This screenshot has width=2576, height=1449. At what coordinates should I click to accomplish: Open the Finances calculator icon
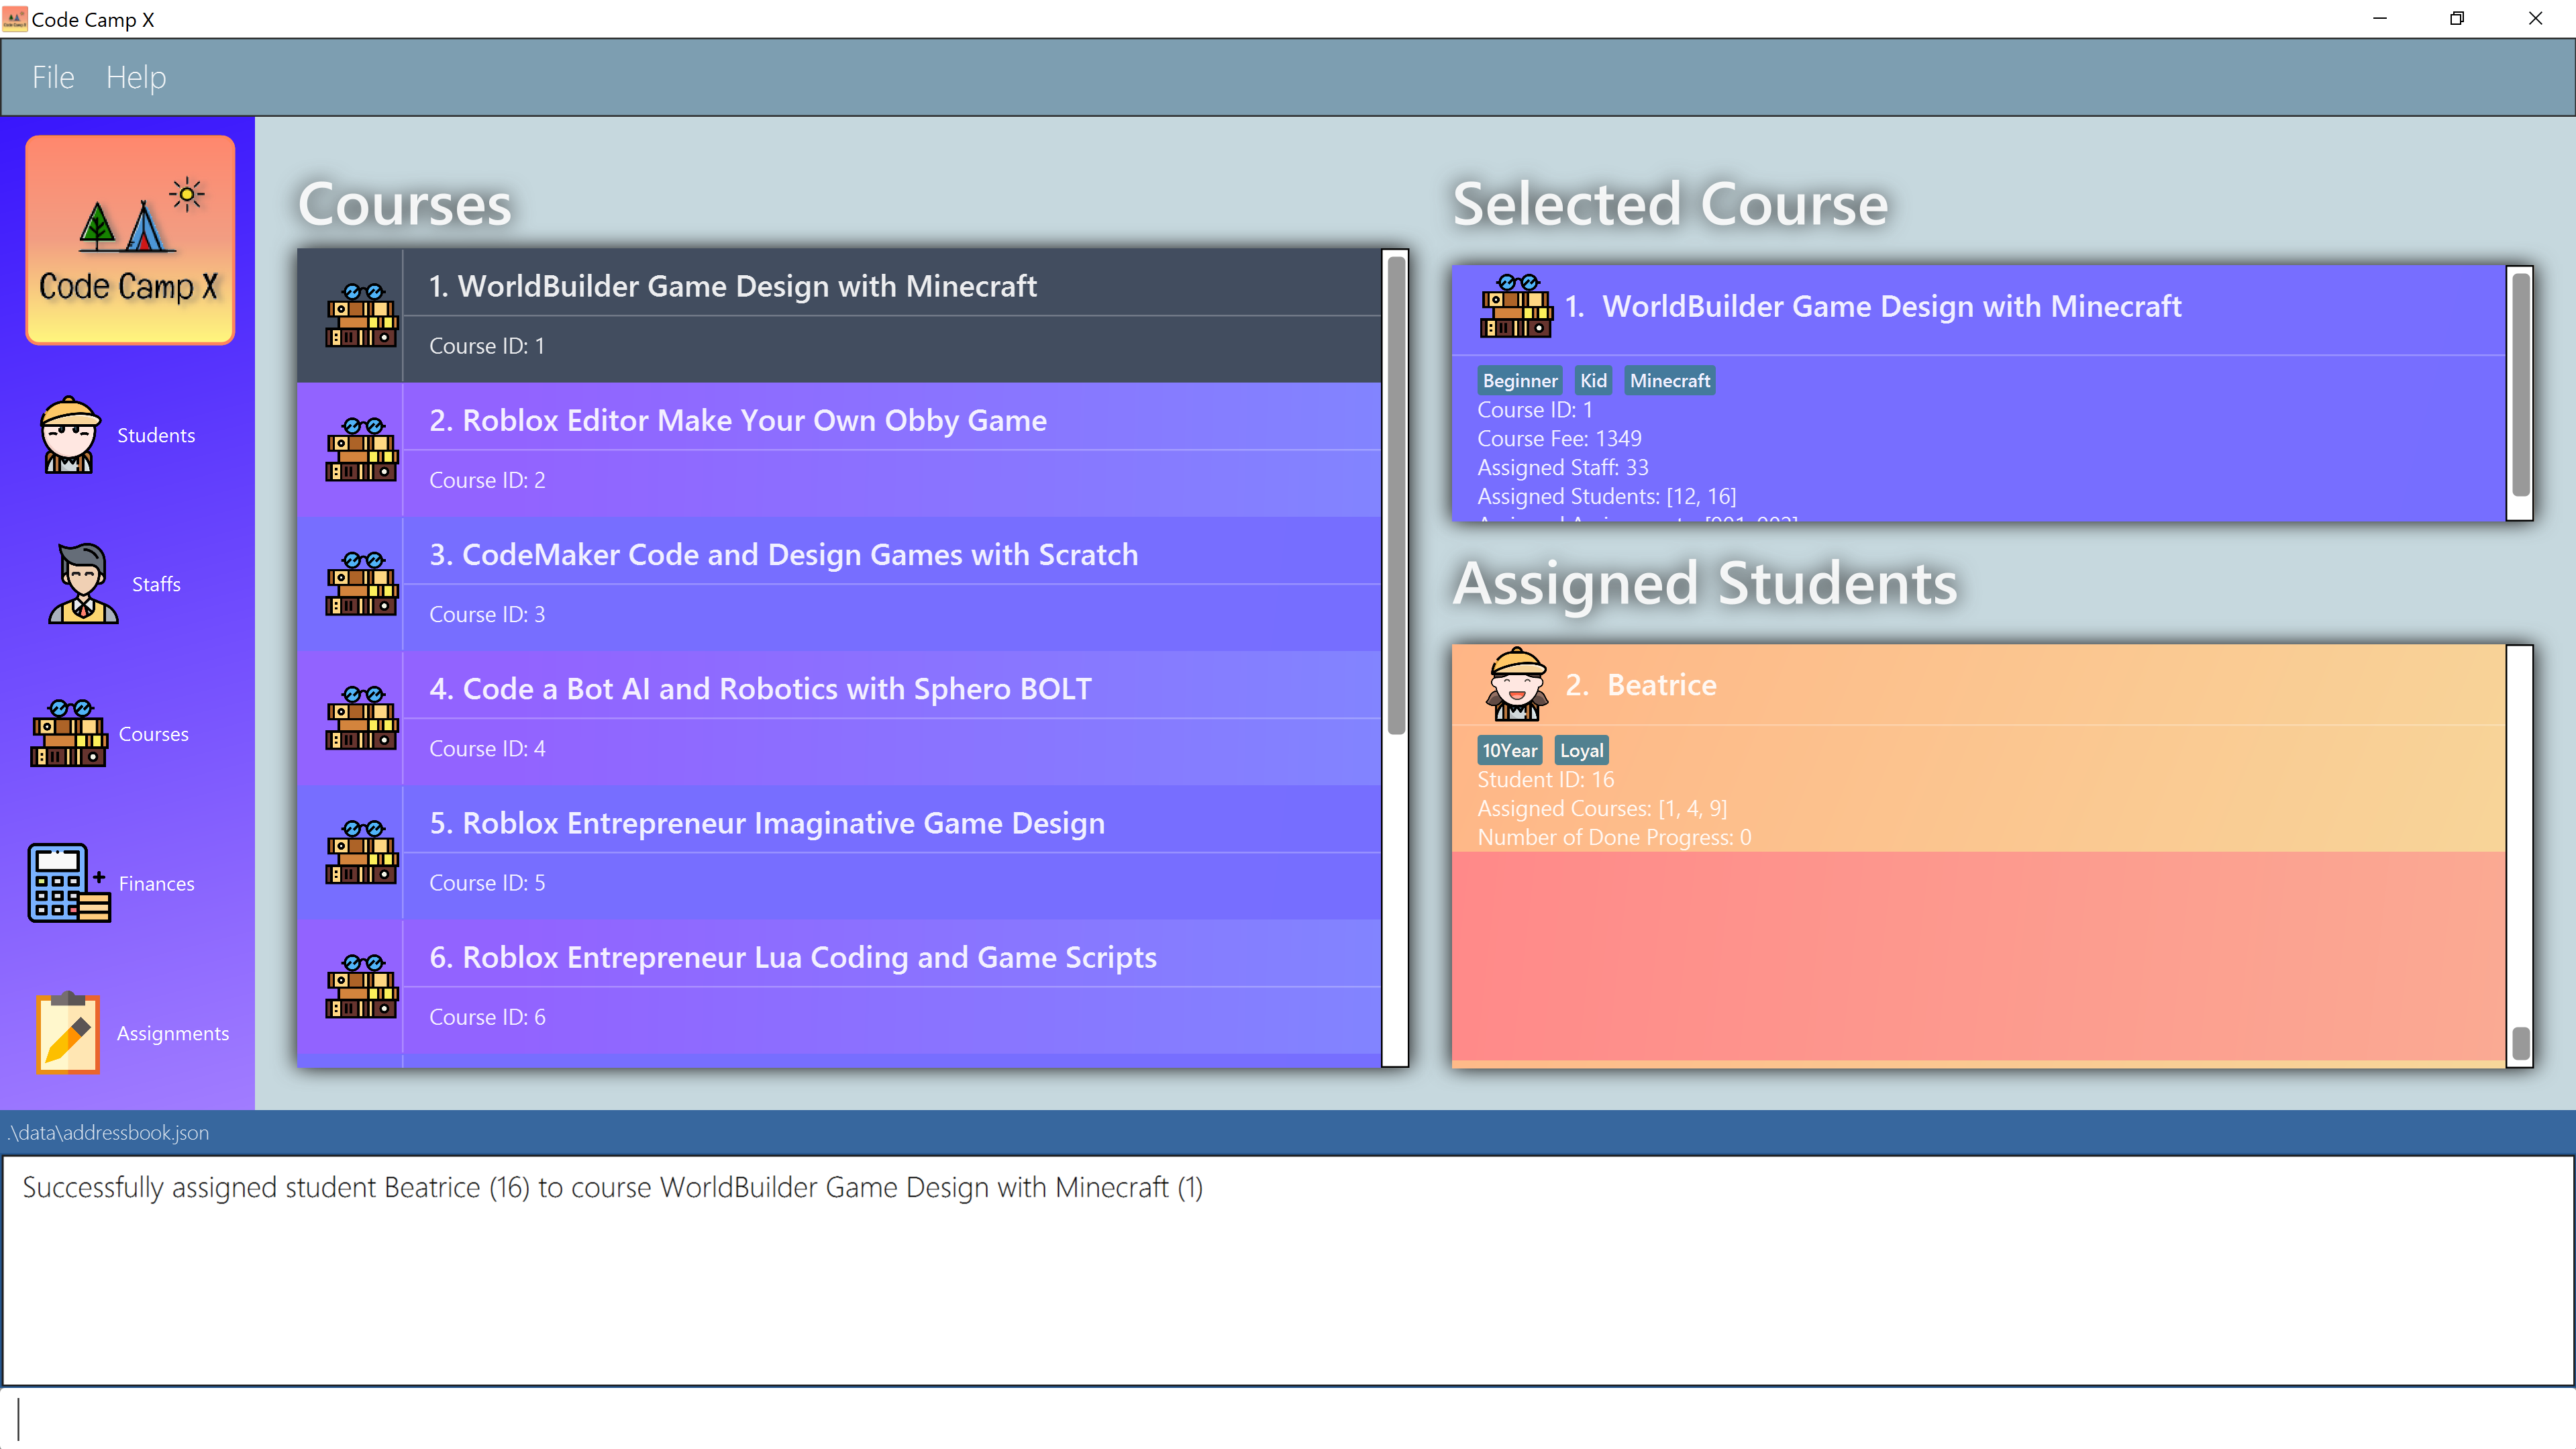tap(68, 883)
